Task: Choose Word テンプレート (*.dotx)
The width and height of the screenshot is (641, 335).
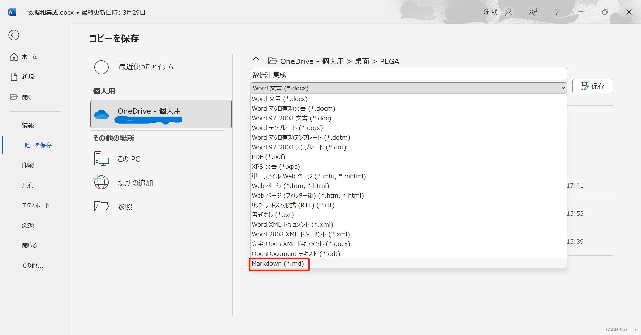Action: pyautogui.click(x=408, y=128)
